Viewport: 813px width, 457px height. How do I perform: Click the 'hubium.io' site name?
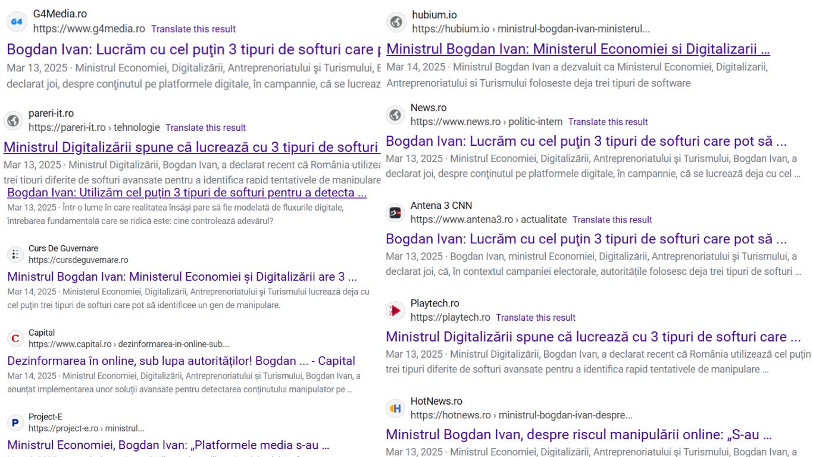(x=434, y=15)
